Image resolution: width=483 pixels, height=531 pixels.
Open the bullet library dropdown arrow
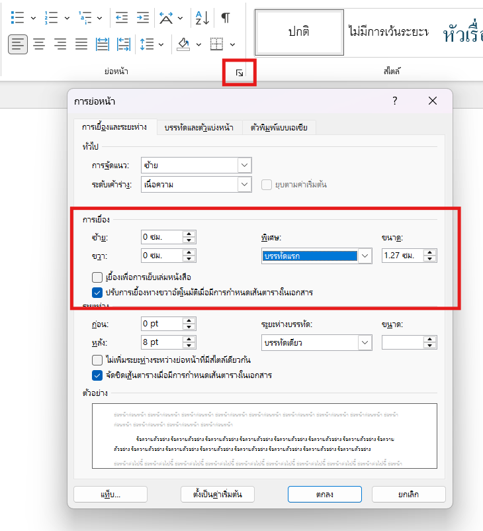(33, 18)
